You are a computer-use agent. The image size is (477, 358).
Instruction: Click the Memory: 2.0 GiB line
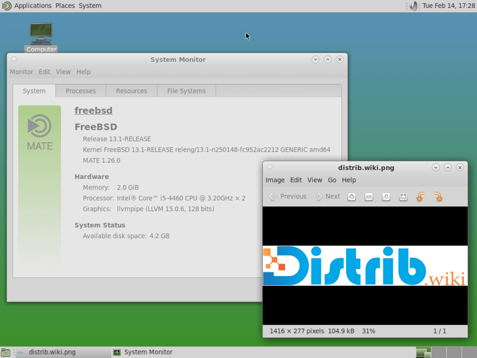(x=111, y=187)
